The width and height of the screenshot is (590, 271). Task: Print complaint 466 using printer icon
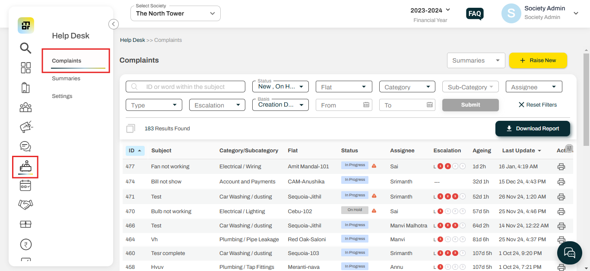pyautogui.click(x=561, y=226)
